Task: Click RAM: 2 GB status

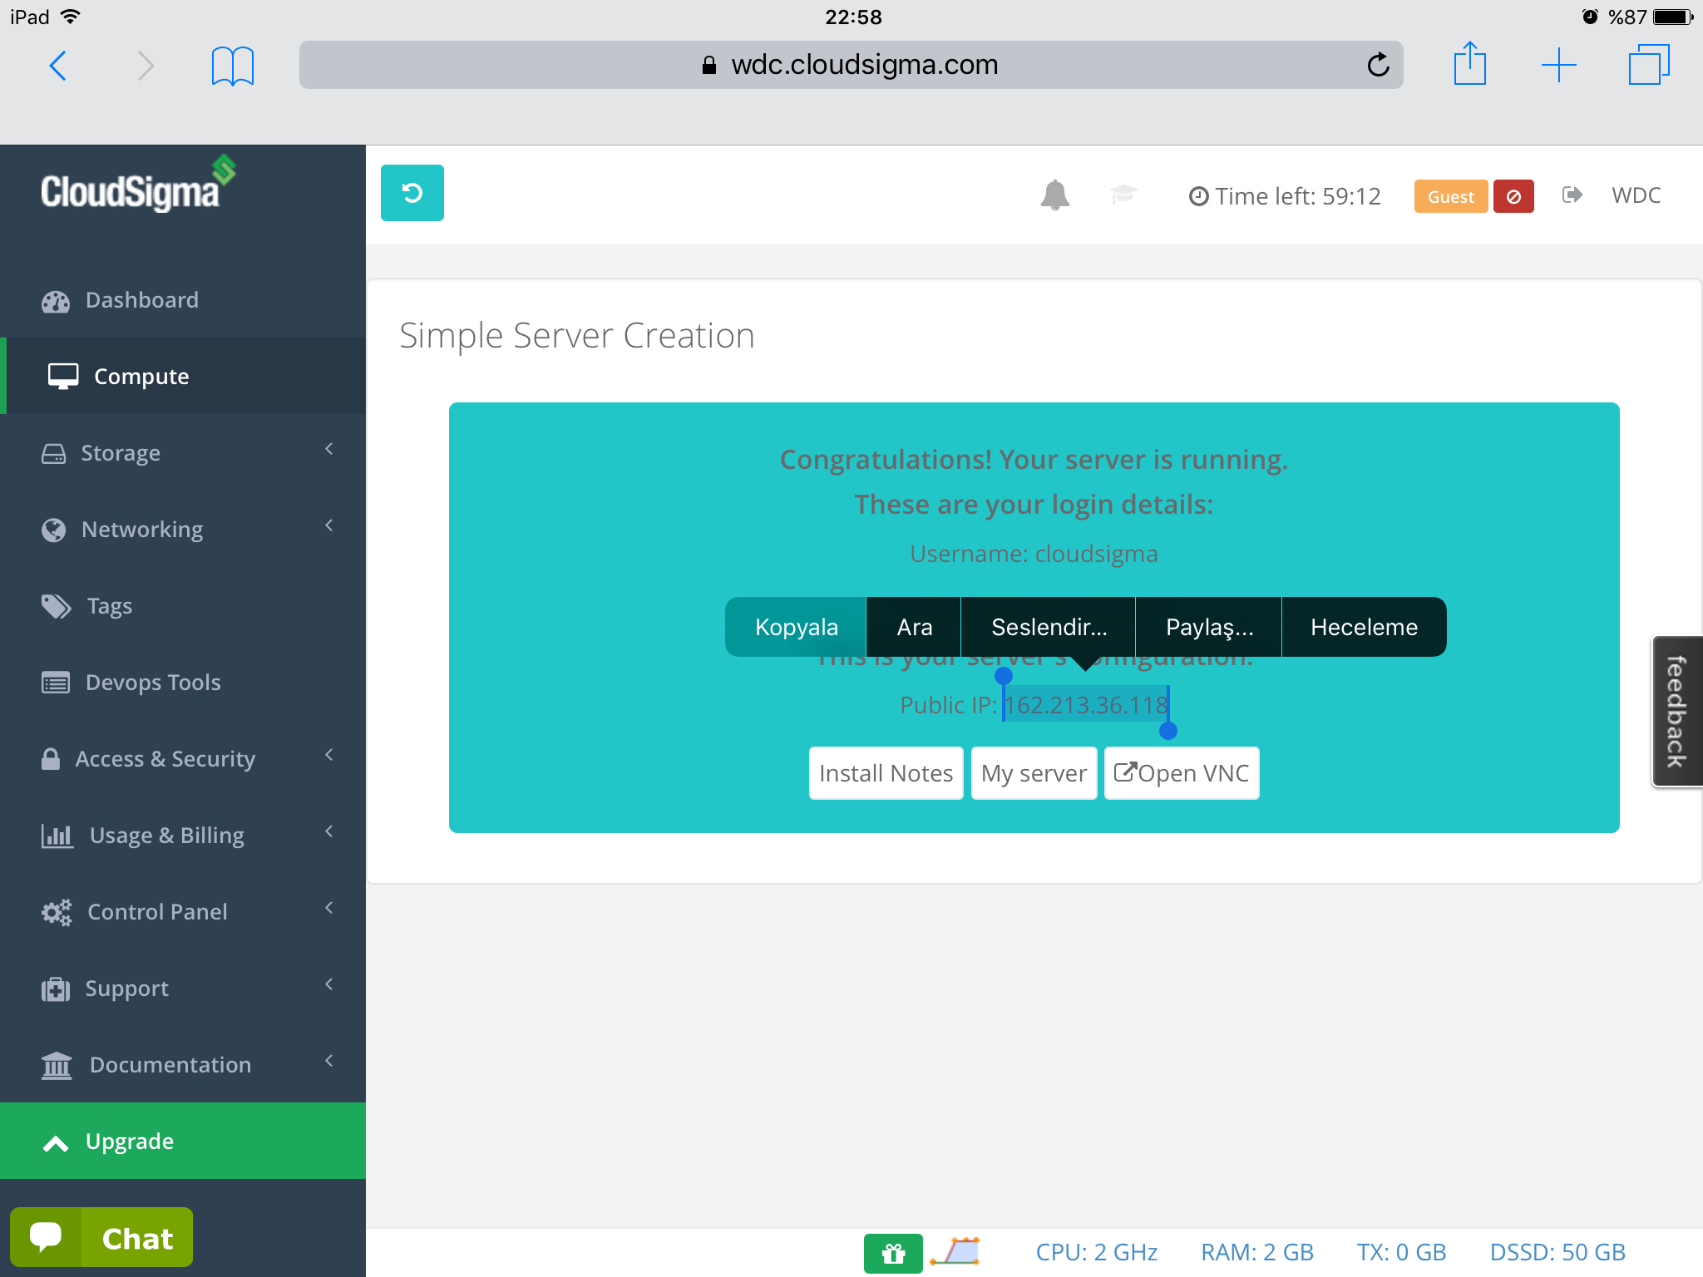Action: point(1257,1252)
